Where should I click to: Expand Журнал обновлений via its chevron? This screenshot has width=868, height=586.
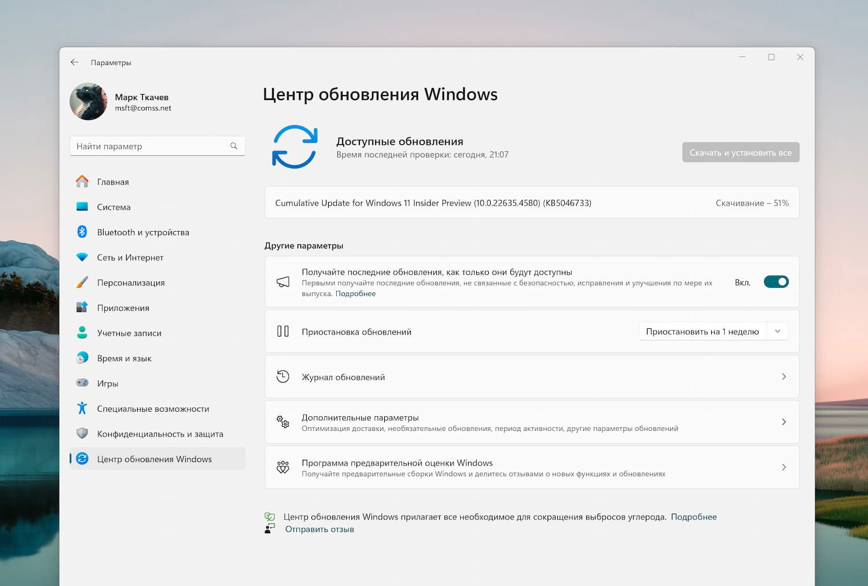[784, 376]
